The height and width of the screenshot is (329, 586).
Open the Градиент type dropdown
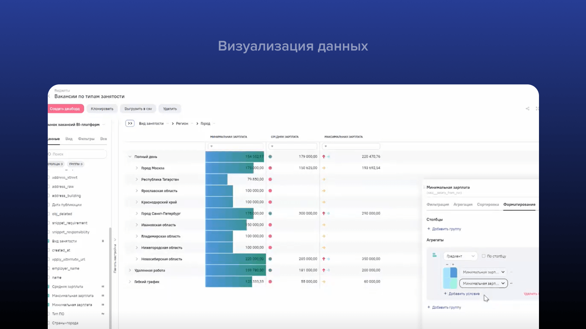[x=460, y=256]
